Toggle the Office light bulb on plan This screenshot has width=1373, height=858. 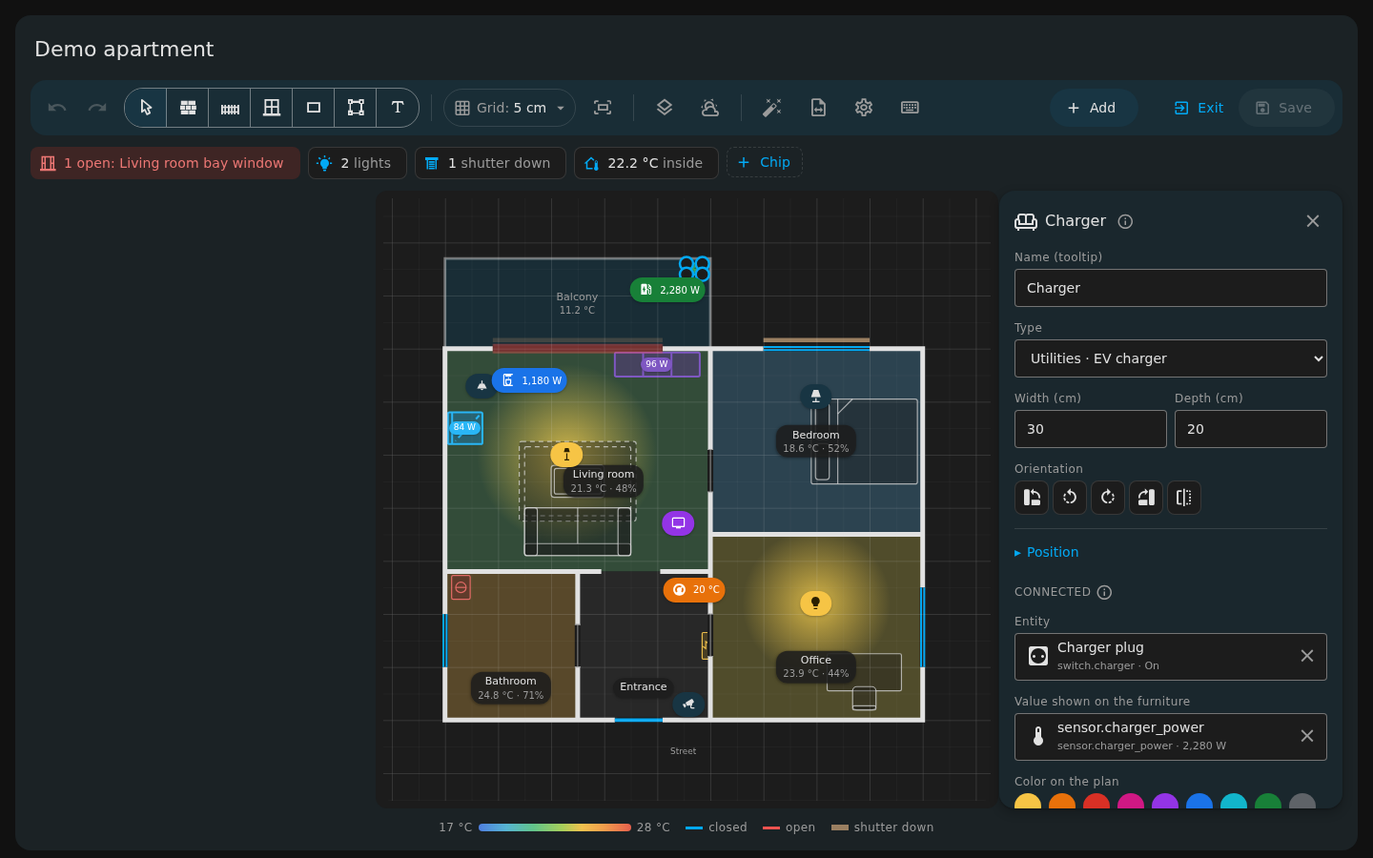[x=815, y=603]
